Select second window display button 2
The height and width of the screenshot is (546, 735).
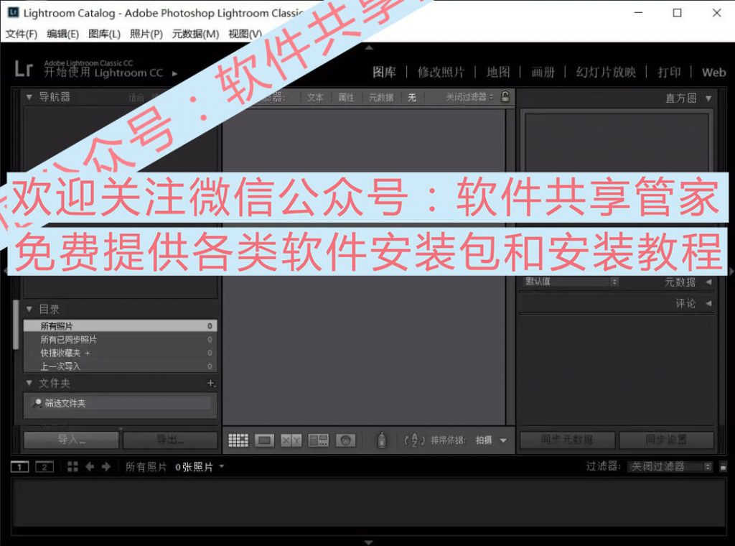45,467
